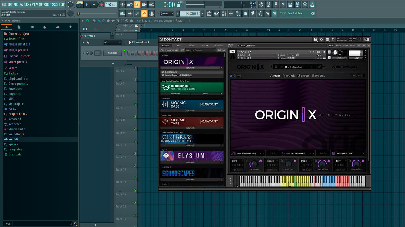Click the scissors cut icon in top toolbar
The image size is (405, 227).
click(268, 4)
